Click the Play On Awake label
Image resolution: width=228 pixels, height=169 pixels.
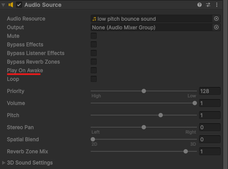(25, 70)
